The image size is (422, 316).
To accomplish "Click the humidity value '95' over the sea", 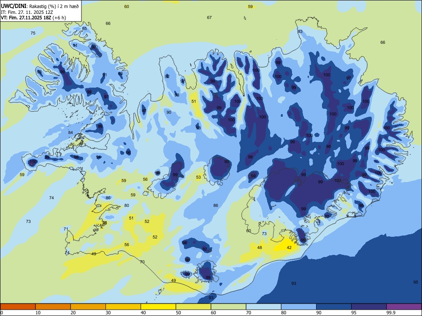I will [416, 282].
